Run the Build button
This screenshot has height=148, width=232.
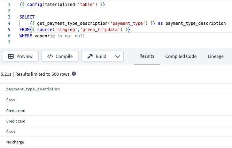(97, 56)
